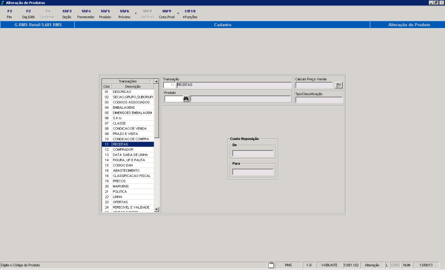Screen dimensions: 445x270
Task: Click the F2 Dig.EAN toolbar button
Action: 28,14
